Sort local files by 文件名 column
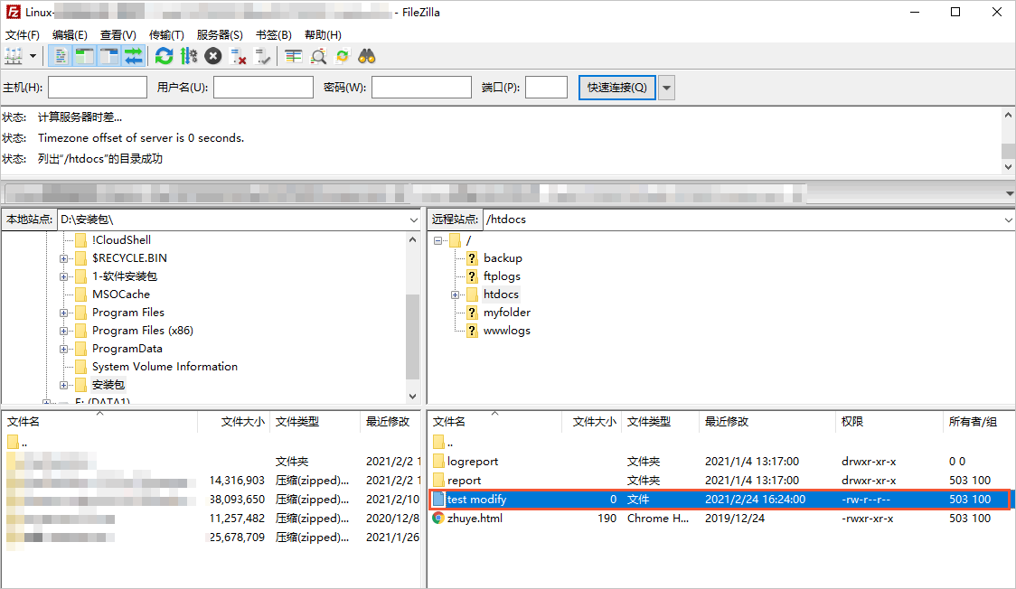Image resolution: width=1016 pixels, height=589 pixels. coord(99,421)
